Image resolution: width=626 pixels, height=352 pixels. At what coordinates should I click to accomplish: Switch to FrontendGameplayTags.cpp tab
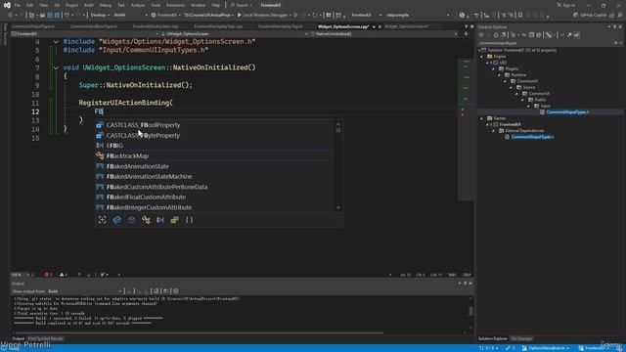218,26
